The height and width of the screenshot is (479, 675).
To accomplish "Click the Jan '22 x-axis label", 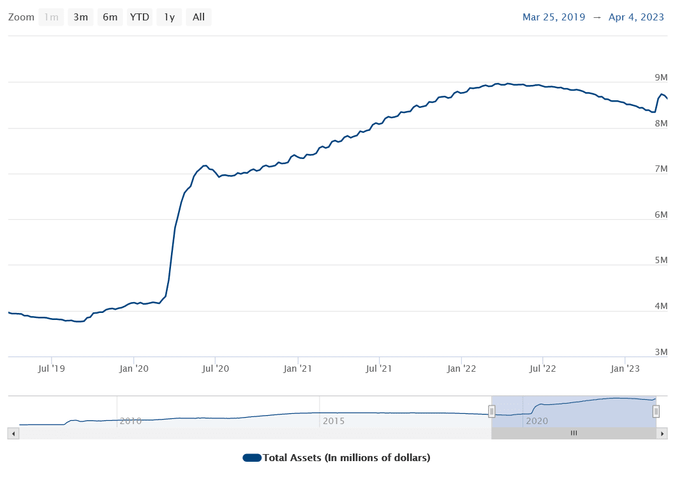I will (461, 368).
